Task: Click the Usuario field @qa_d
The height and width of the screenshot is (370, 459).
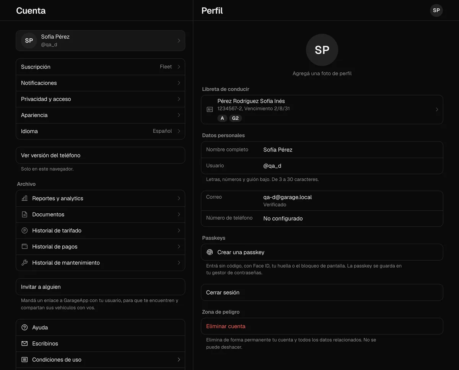Action: (x=322, y=166)
